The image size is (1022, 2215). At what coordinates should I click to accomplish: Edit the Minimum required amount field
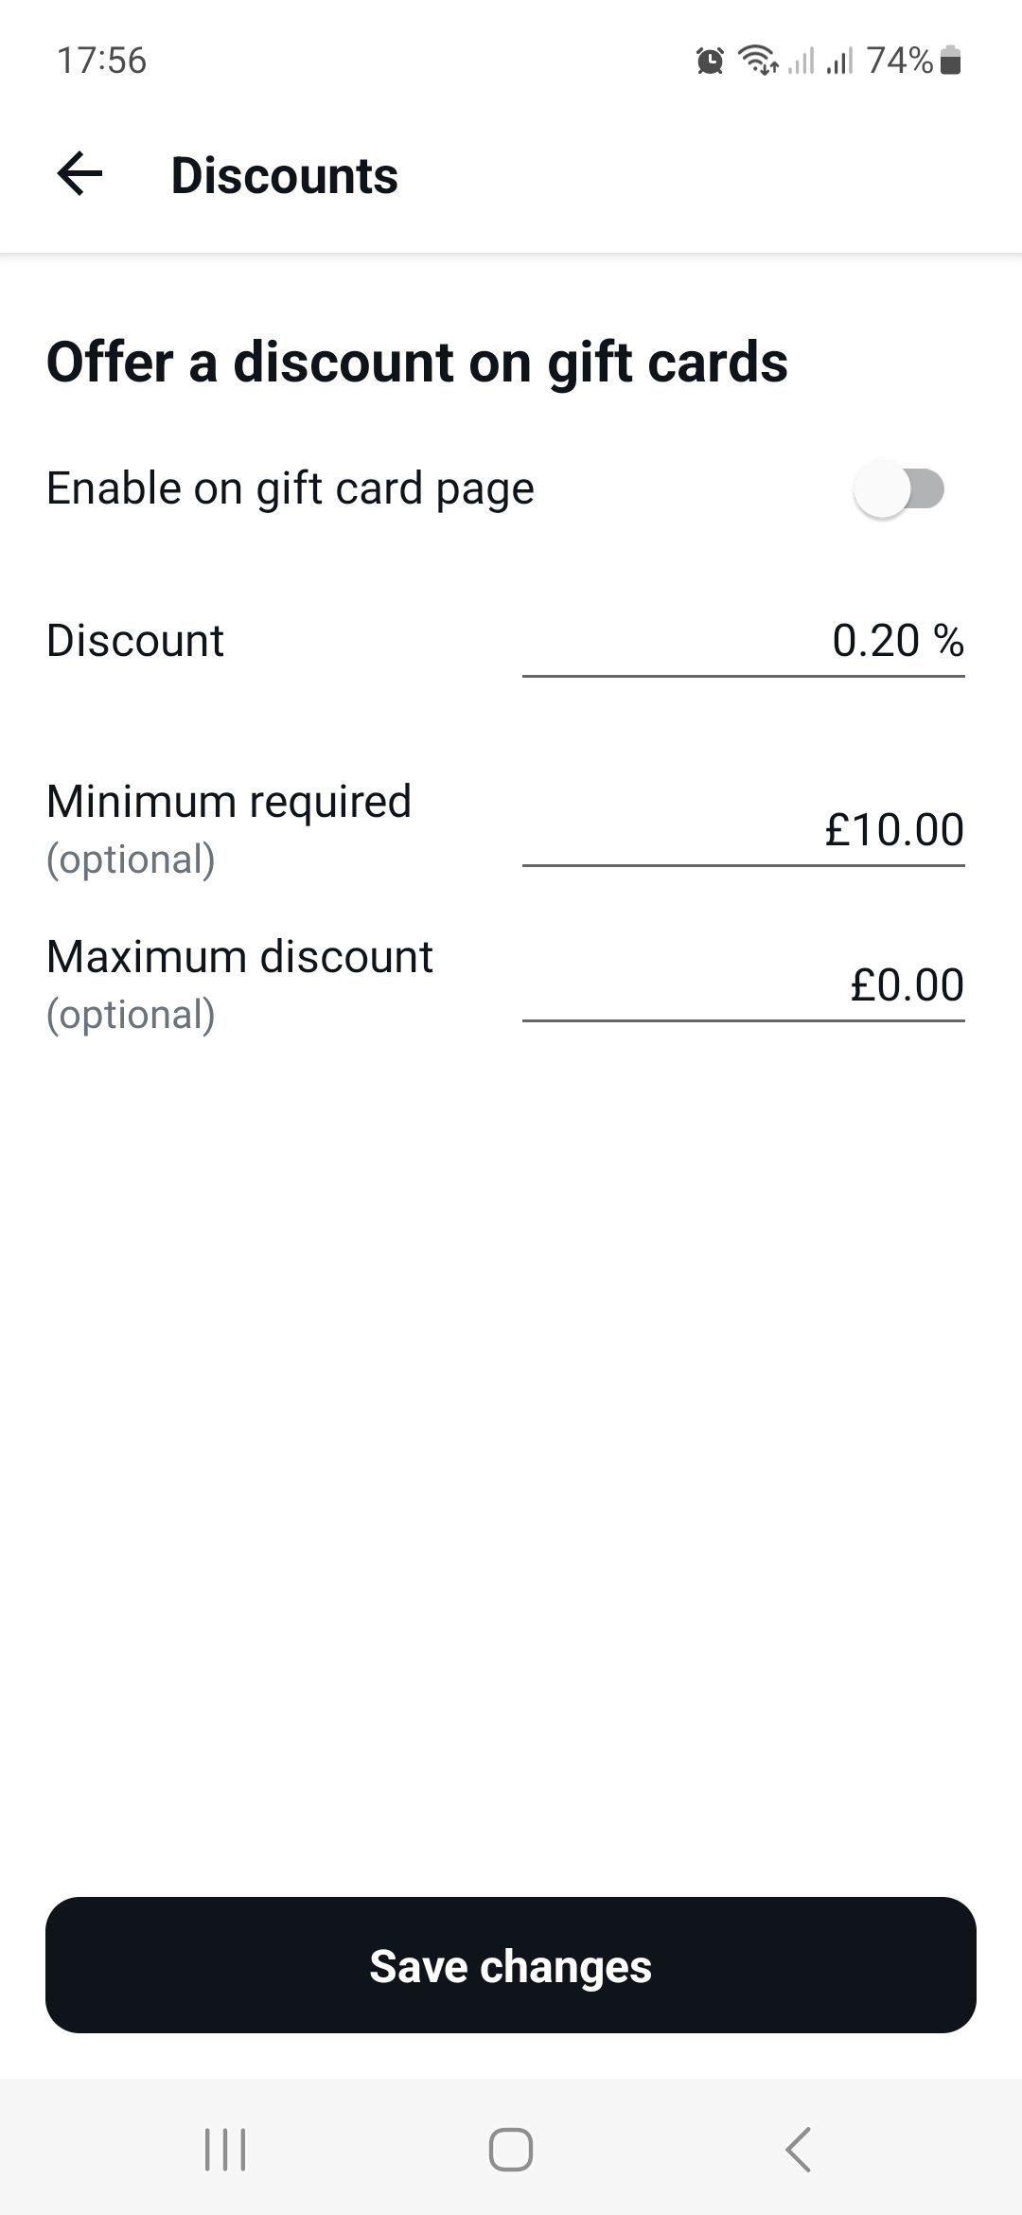744,831
